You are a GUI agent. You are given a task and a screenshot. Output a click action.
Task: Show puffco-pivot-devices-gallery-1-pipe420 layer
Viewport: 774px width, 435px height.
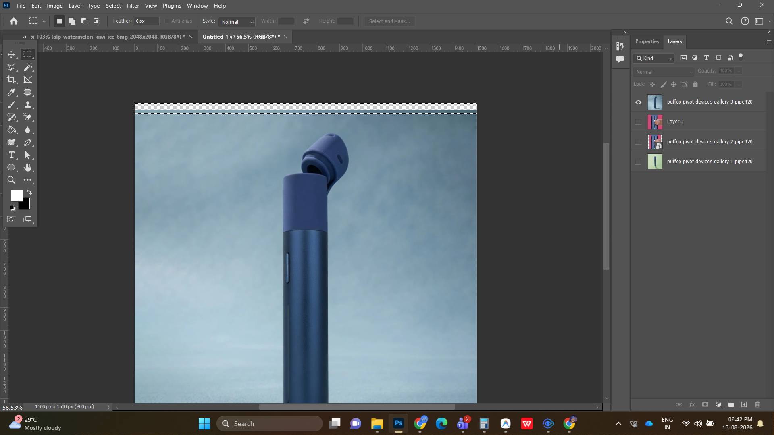point(638,162)
